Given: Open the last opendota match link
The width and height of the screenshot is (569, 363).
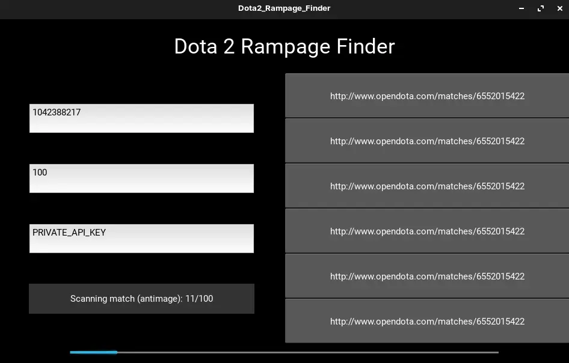Looking at the screenshot, I should (427, 322).
